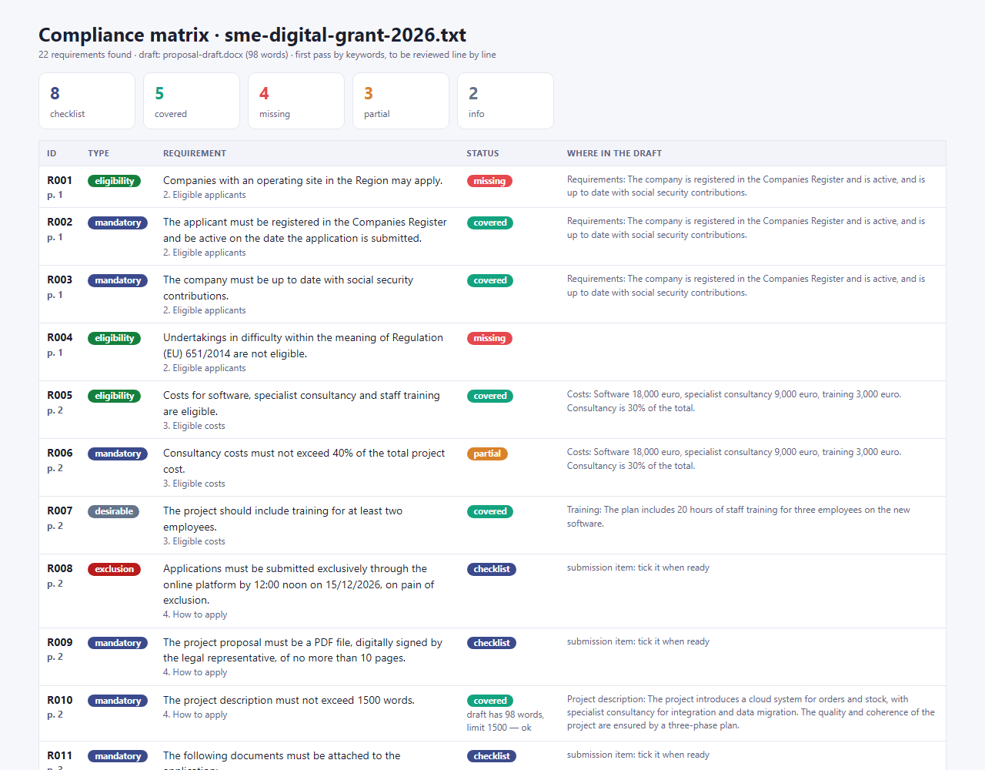This screenshot has width=985, height=770.
Task: Click the 'checklist' status badge in row R011
Action: 492,756
